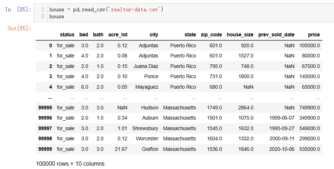Click the 1999-06-07 prev_sold_date cell
This screenshot has height=169, width=334.
click(282, 118)
